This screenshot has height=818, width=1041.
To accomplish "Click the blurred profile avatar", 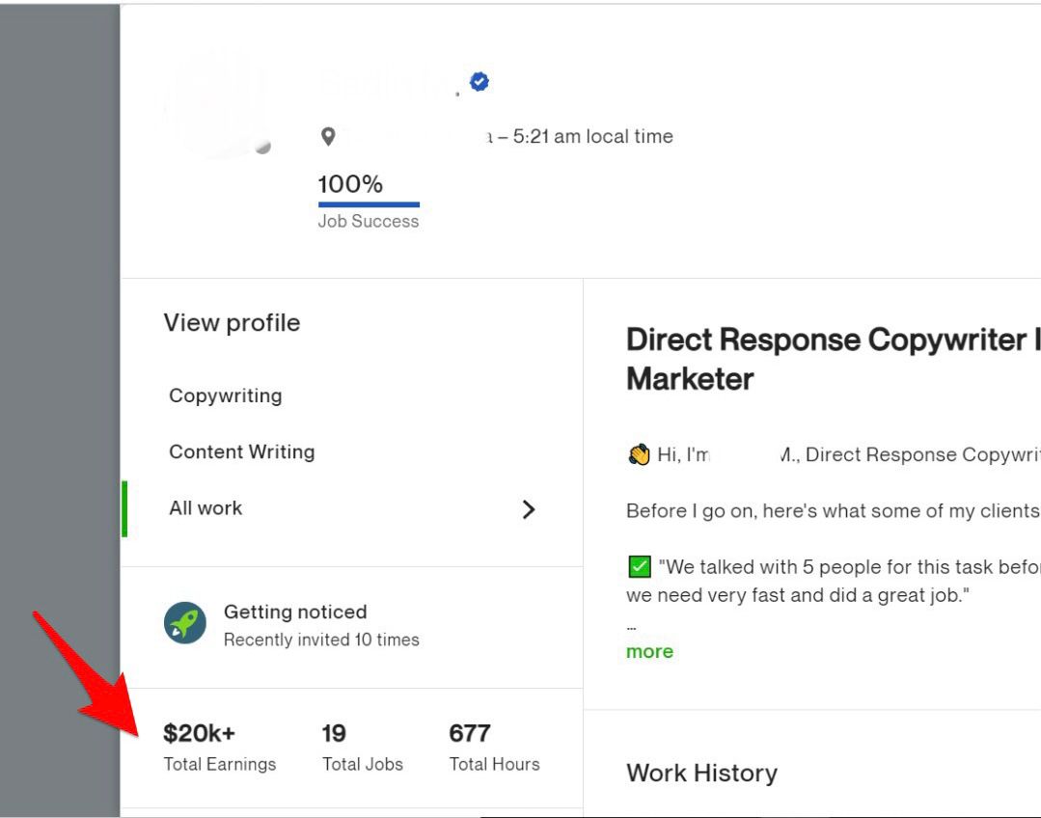I will coord(216,103).
